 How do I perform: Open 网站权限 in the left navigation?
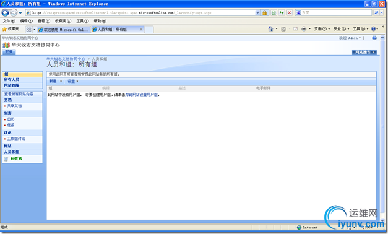[x=11, y=85]
